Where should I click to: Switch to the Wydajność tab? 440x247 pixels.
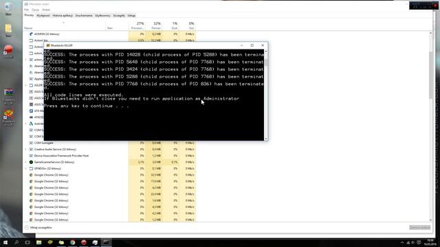click(x=43, y=16)
